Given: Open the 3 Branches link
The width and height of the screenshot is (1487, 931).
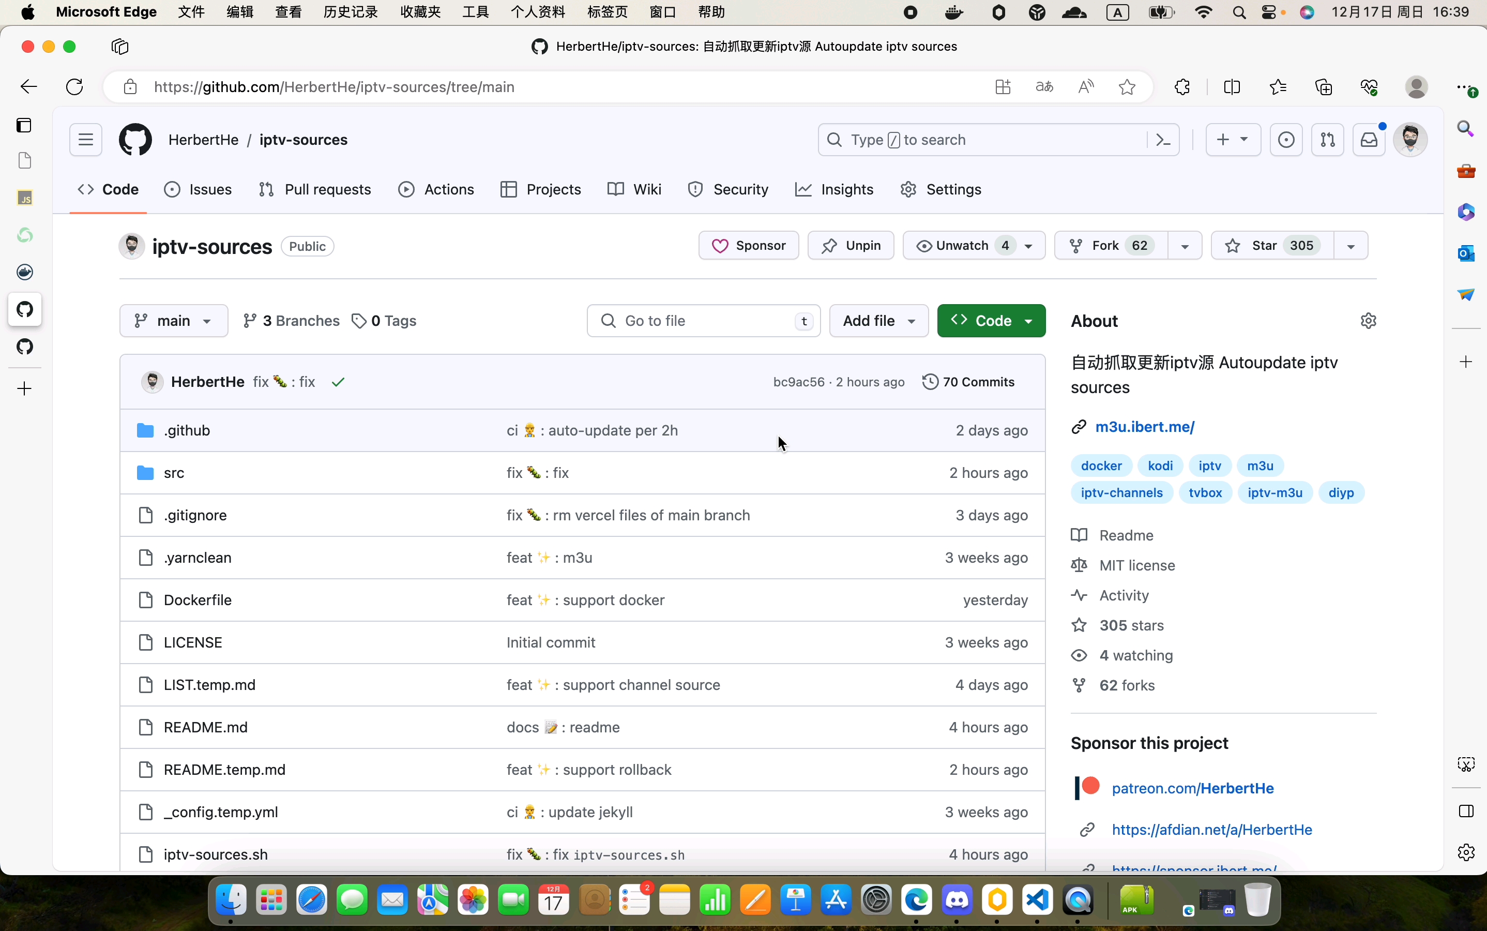Looking at the screenshot, I should tap(291, 321).
